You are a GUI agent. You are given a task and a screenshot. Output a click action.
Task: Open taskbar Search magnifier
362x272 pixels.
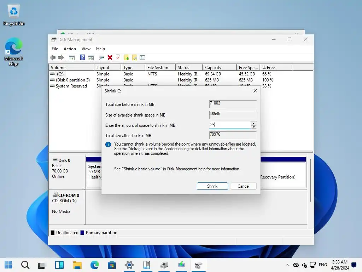click(x=25, y=265)
